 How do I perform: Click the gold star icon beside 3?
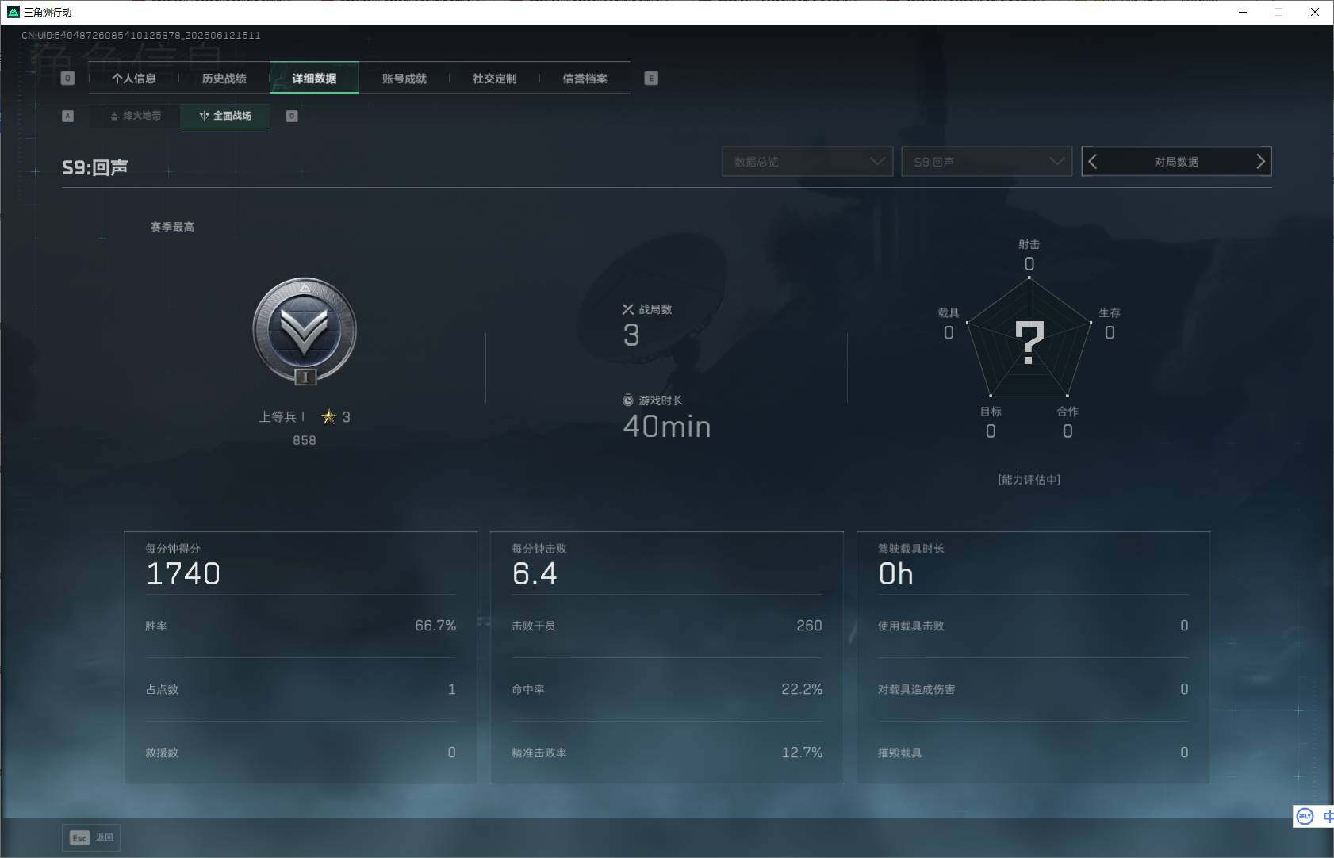point(329,416)
